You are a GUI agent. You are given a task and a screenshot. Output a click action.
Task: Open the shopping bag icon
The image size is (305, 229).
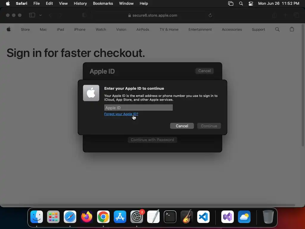pos(292,29)
